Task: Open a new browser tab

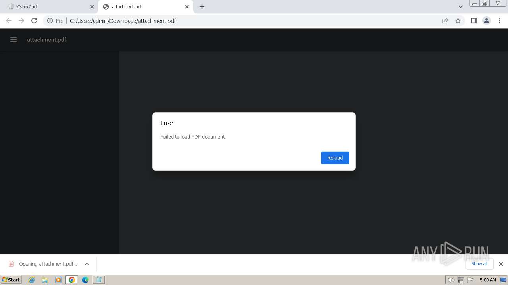Action: pos(202,7)
